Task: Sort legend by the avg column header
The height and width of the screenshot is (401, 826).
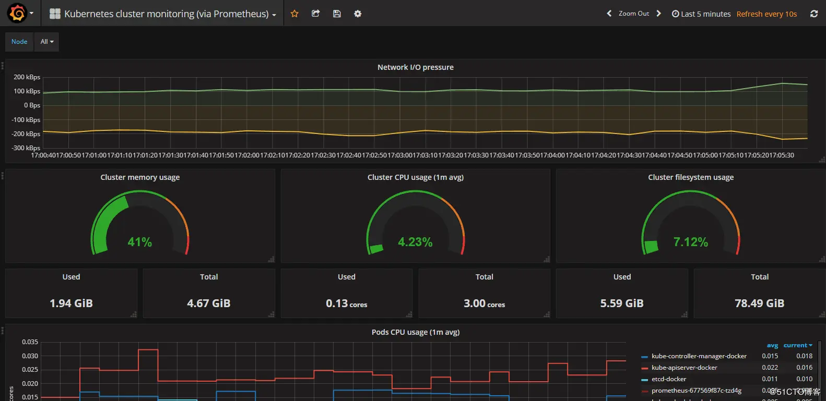Action: click(x=772, y=345)
